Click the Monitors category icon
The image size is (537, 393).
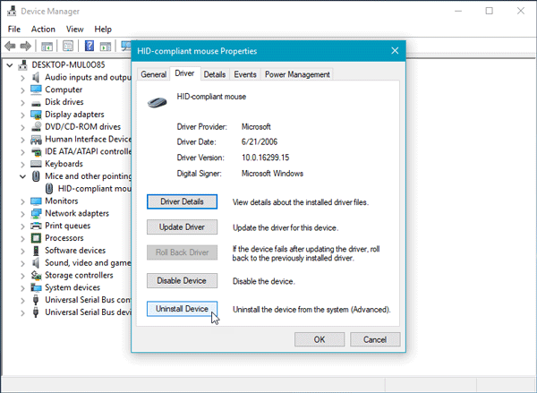tap(36, 201)
